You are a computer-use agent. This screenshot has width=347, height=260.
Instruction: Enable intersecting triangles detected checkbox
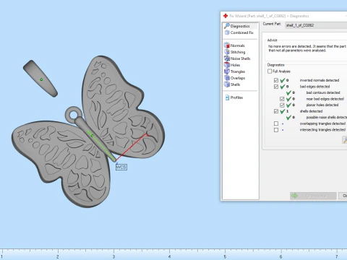276,130
